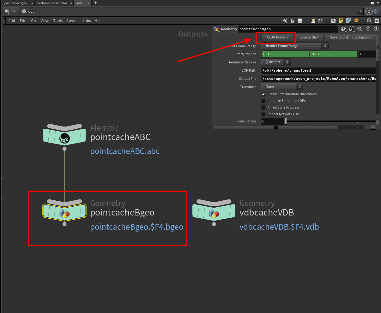Image resolution: width=381 pixels, height=313 pixels.
Task: Click the end frame field showing 1002
Action: point(333,54)
